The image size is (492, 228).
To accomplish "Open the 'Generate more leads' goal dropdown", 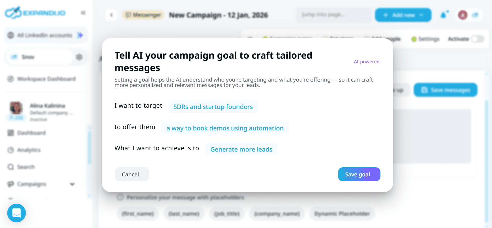I will point(241,150).
